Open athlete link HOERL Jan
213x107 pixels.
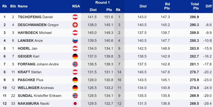pos(27,49)
